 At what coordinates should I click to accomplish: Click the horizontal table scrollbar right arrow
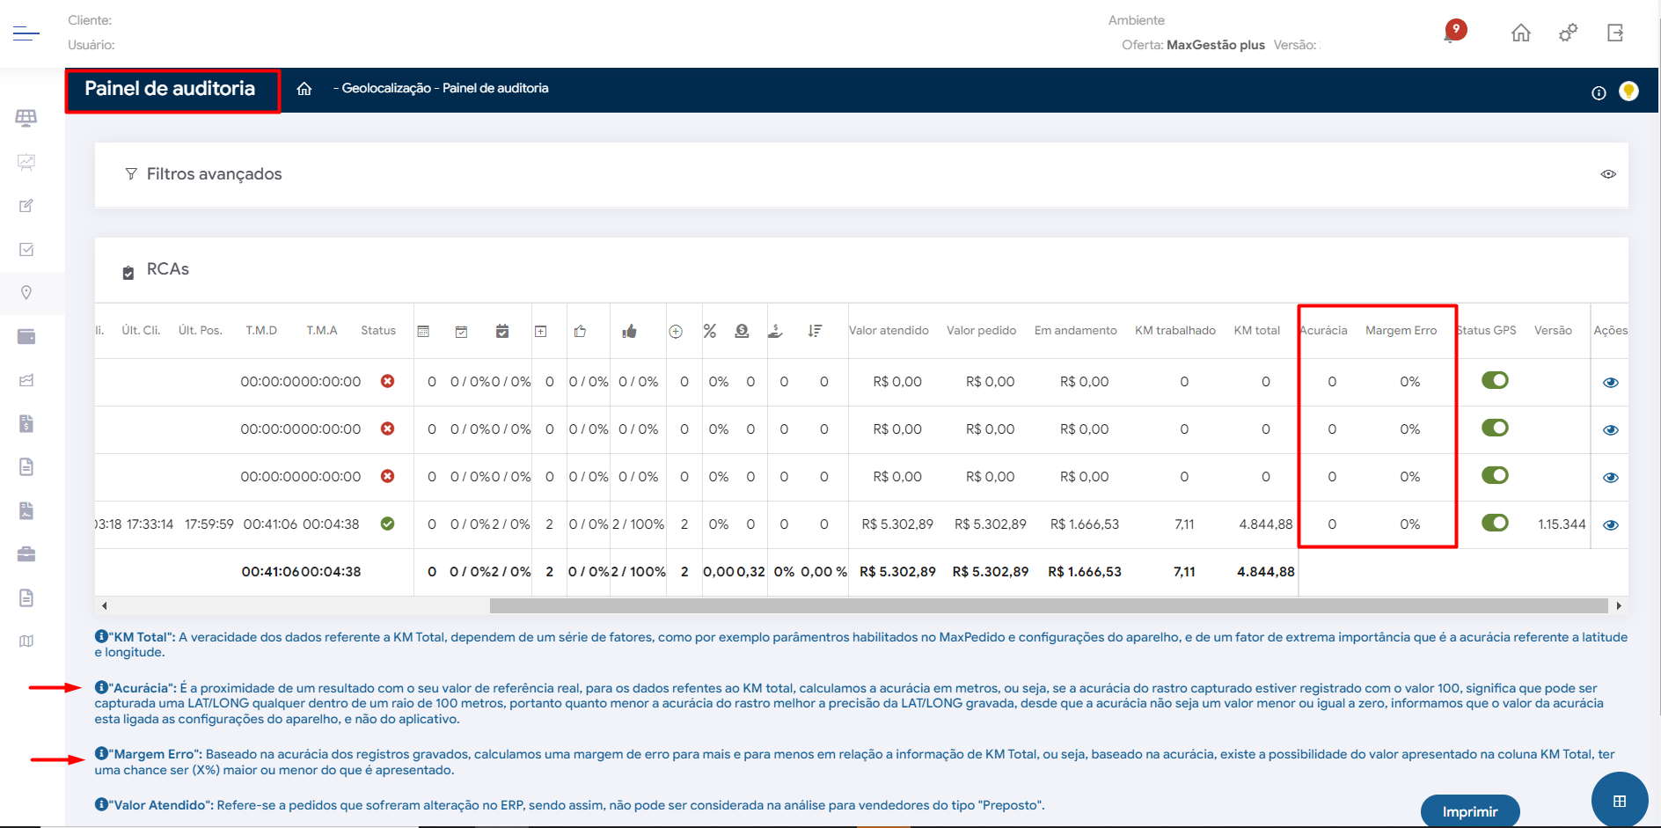click(1619, 605)
